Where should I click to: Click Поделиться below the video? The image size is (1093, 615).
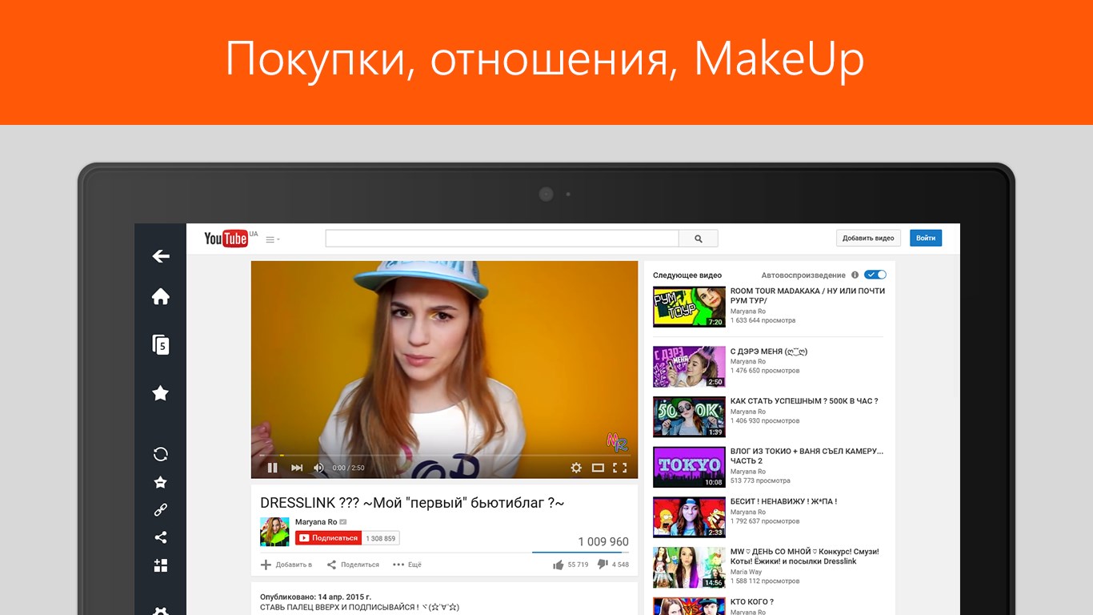click(353, 565)
